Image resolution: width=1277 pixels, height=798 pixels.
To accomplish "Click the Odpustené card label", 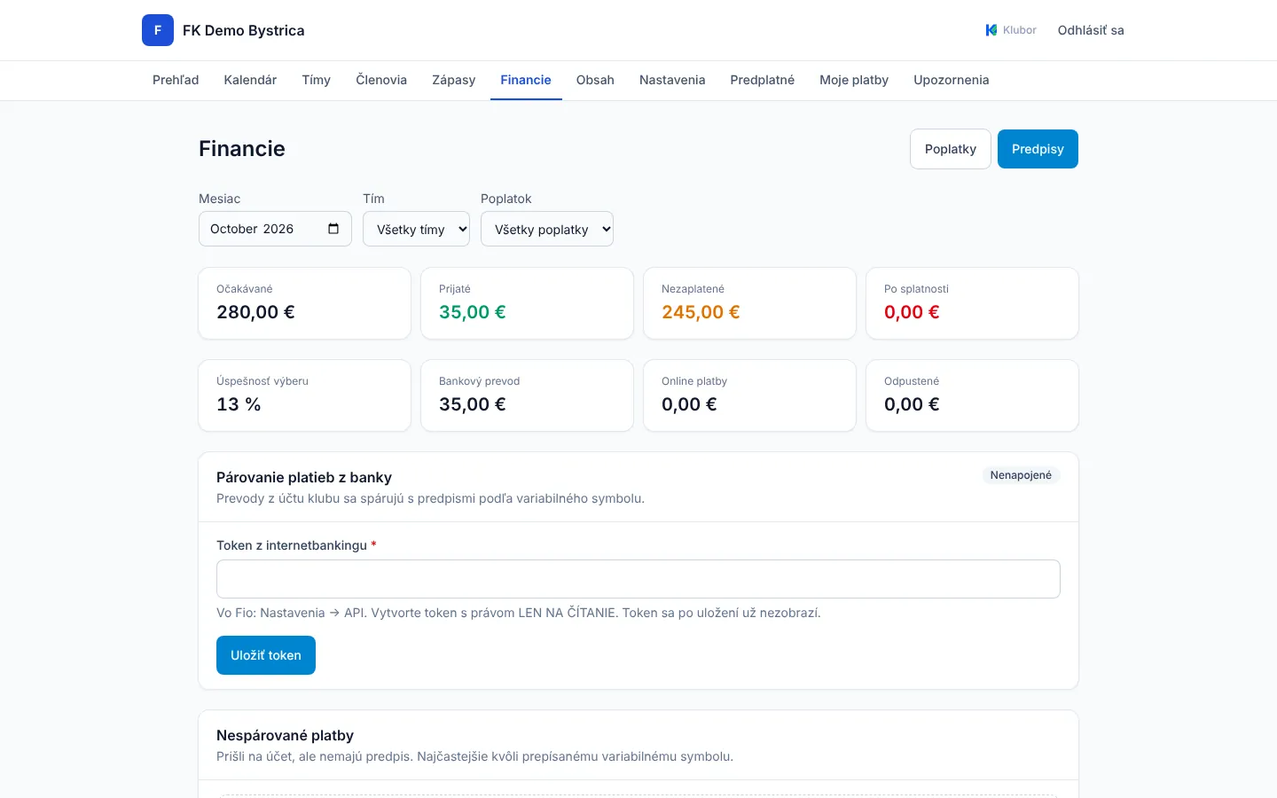I will 912,381.
